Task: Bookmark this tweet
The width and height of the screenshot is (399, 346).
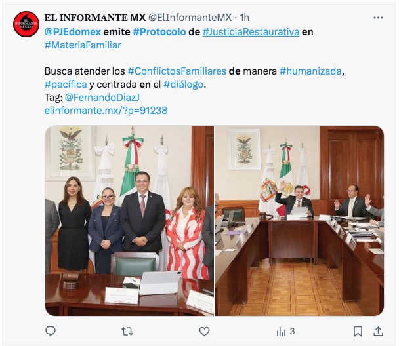Action: (x=358, y=332)
